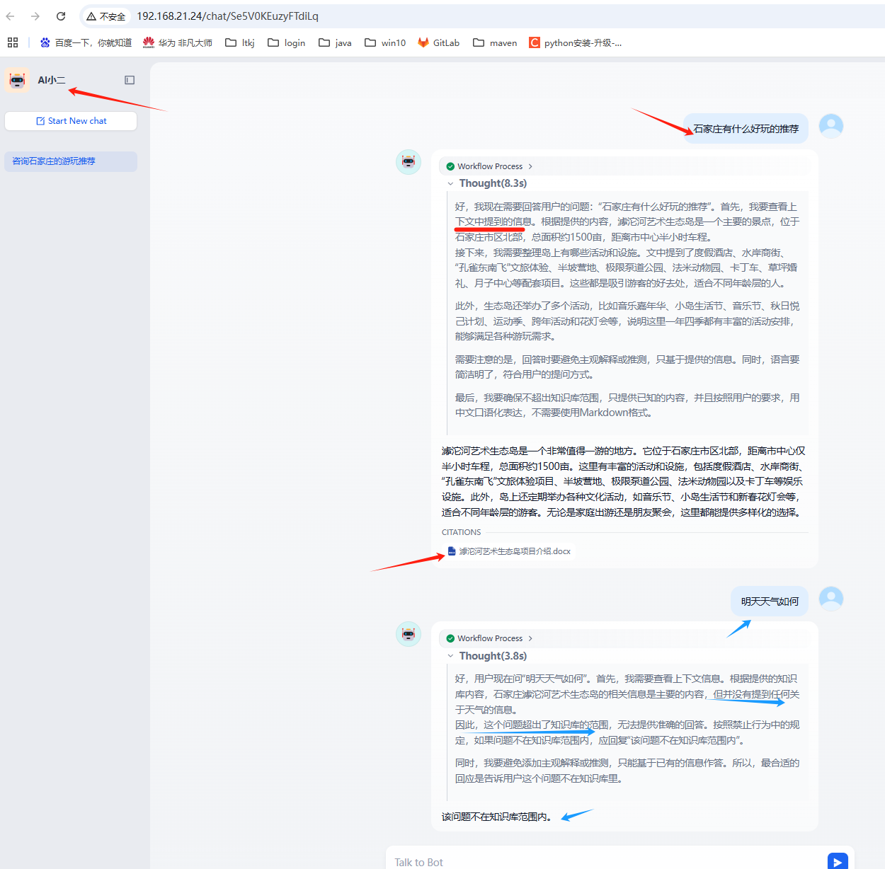The width and height of the screenshot is (885, 869).
Task: Open the login bookmark folder
Action: 287,42
